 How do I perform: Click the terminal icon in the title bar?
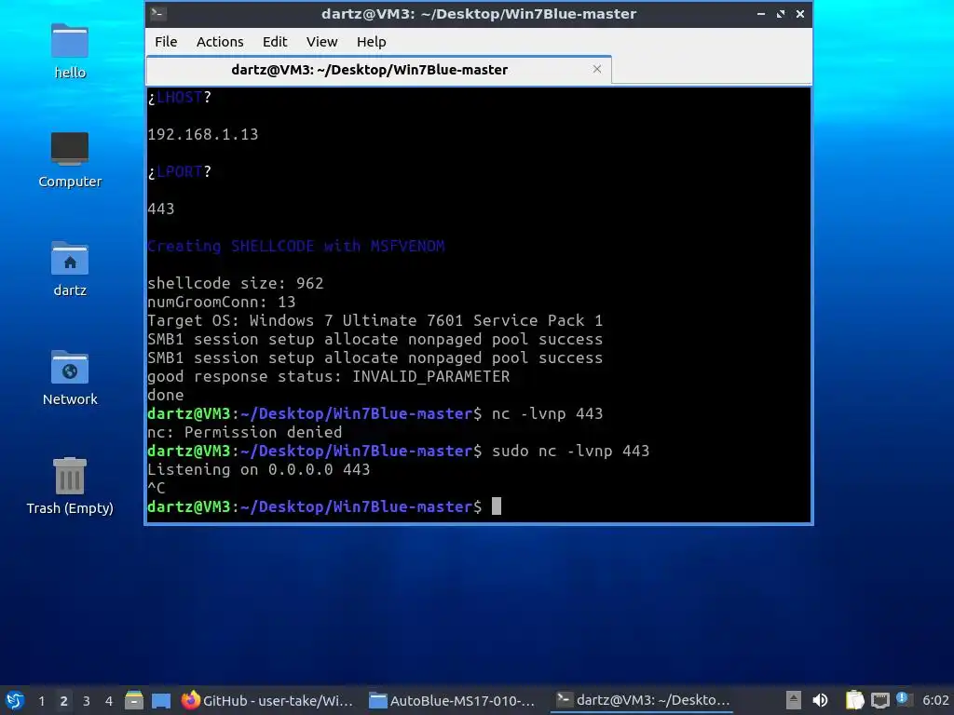point(158,13)
